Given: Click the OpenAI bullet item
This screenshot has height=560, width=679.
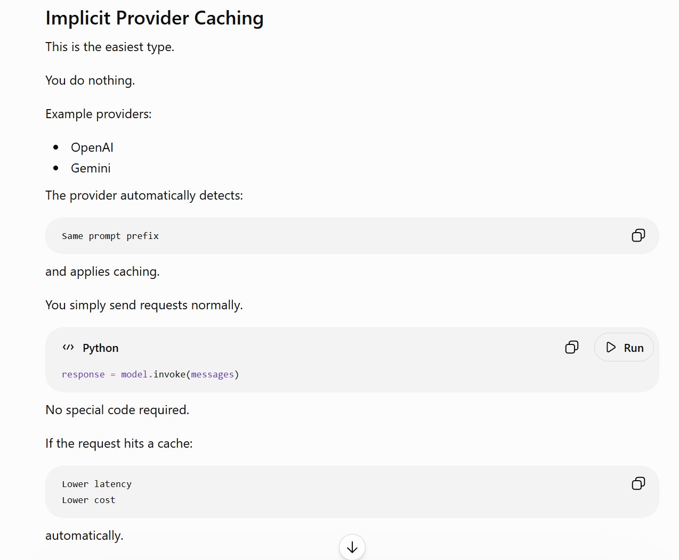Looking at the screenshot, I should tap(92, 147).
